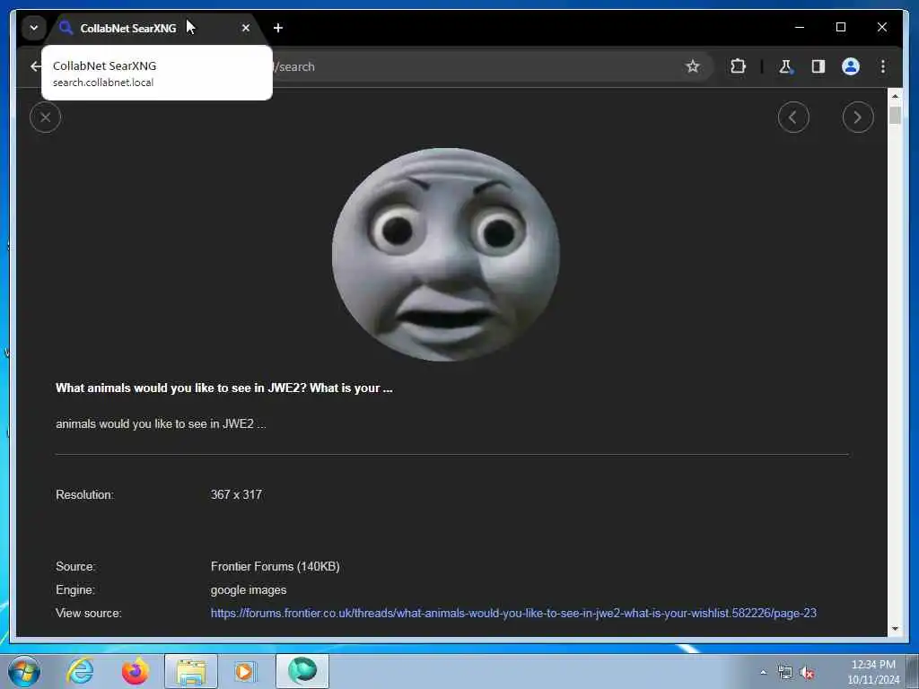
Task: Close the CollabNet SearXNG tab
Action: coord(246,28)
